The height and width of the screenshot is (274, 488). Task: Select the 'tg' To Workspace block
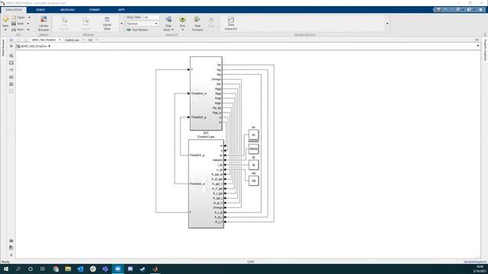point(253,165)
